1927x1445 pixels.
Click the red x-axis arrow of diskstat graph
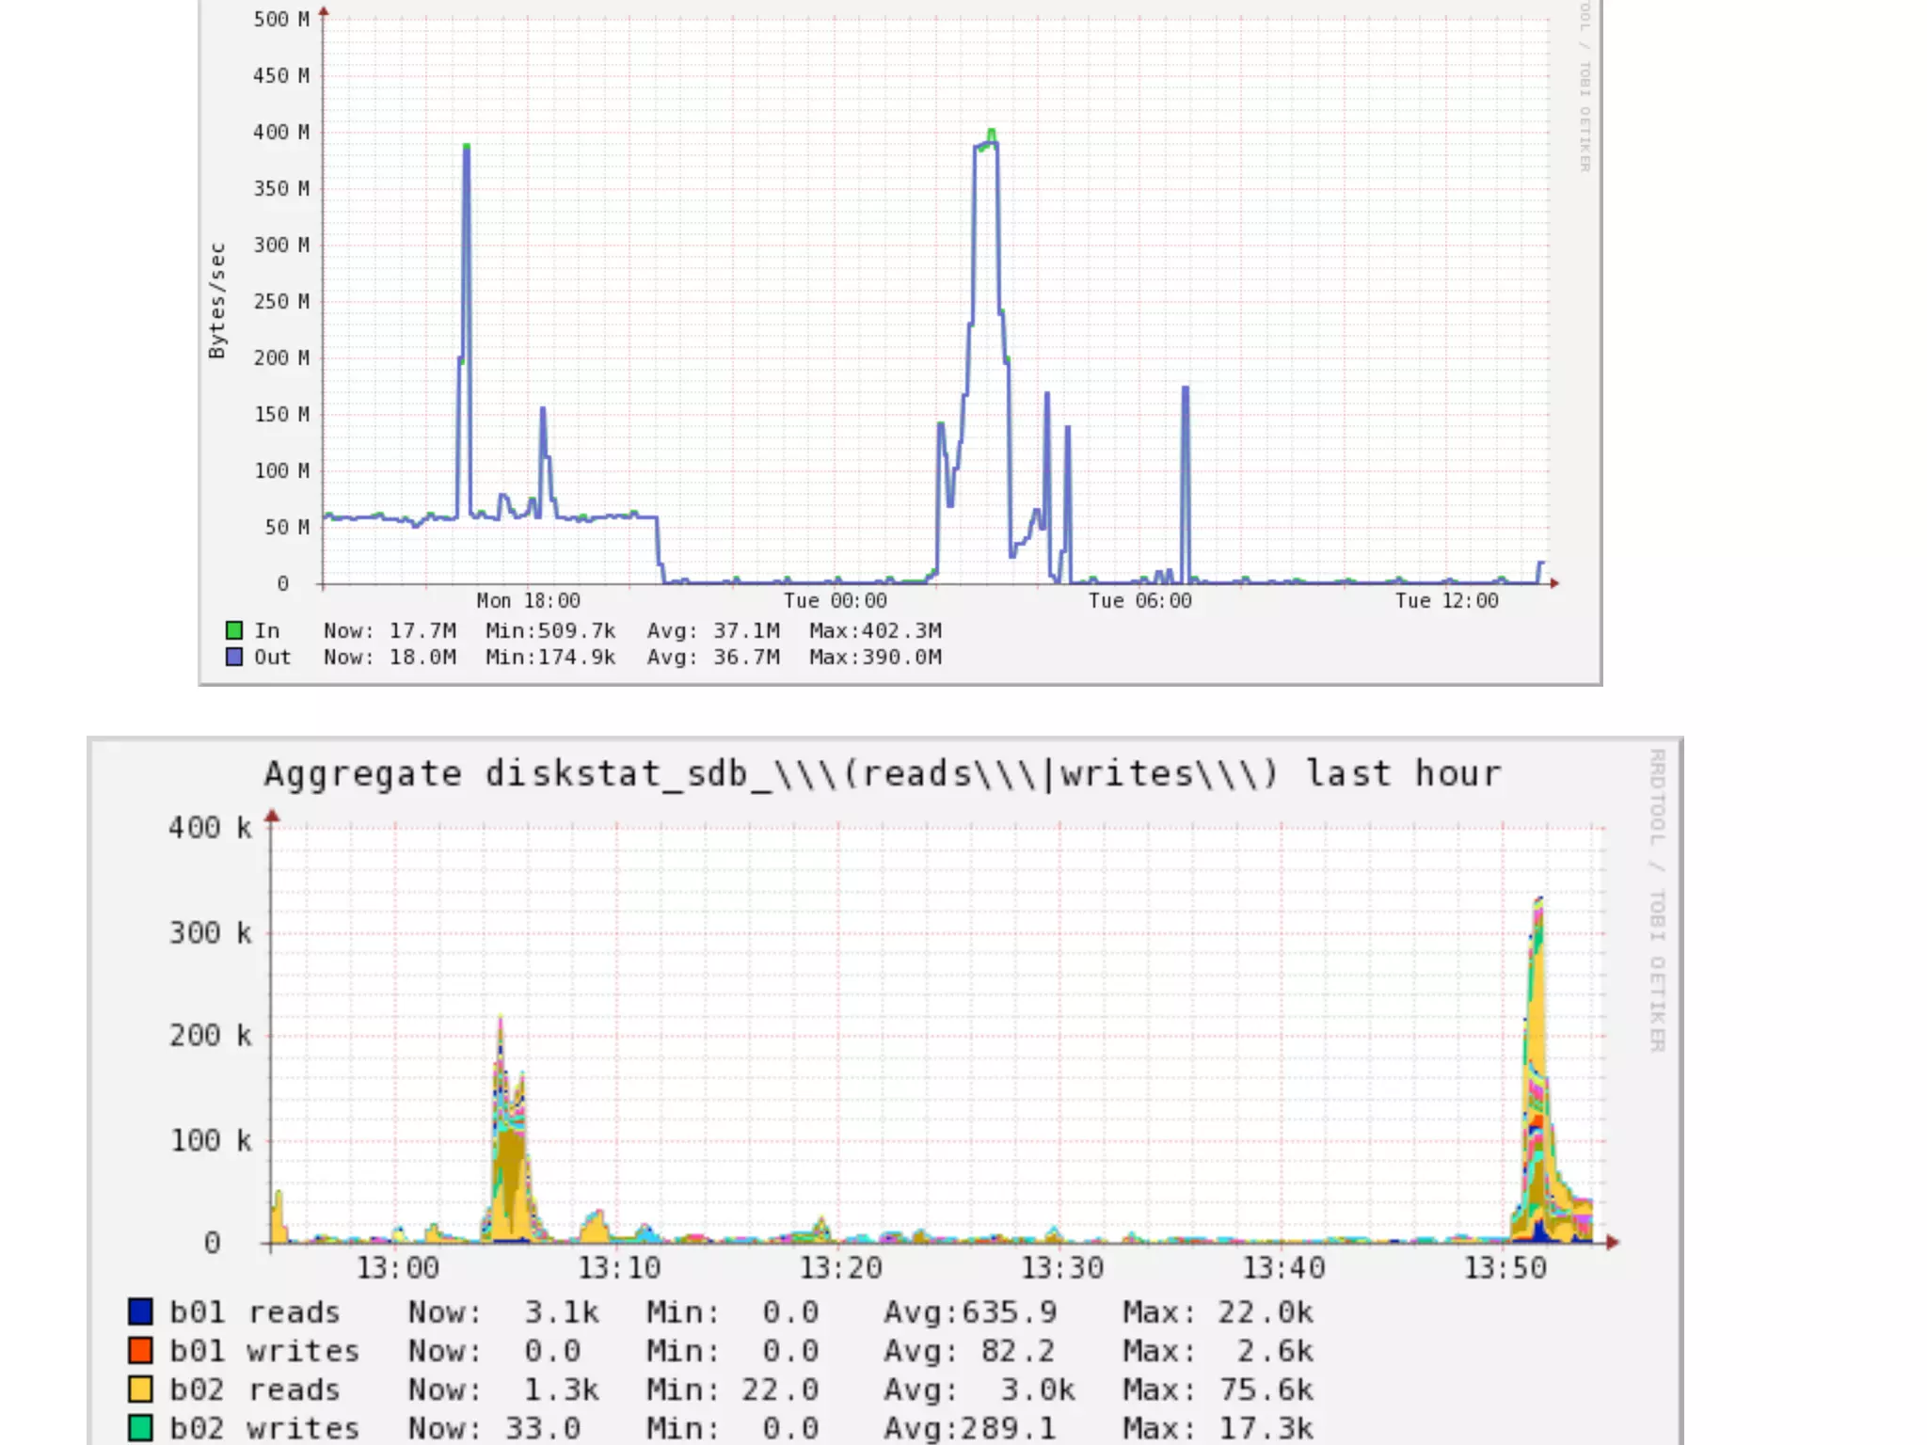[1612, 1242]
